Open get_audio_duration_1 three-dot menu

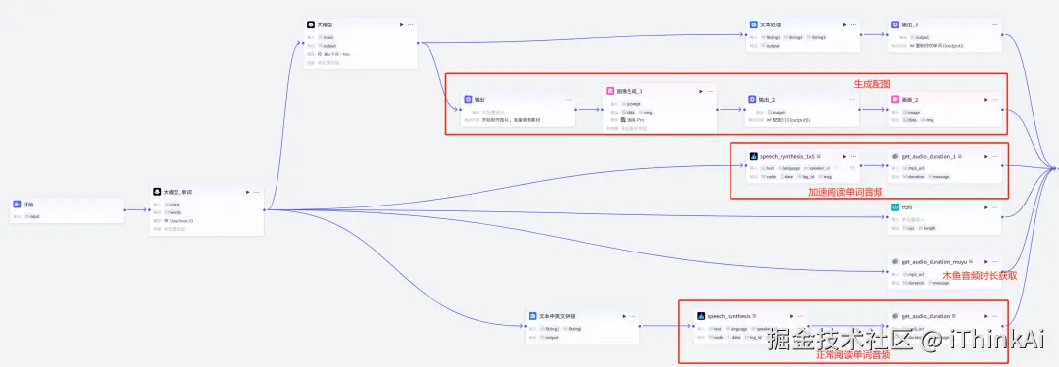click(x=995, y=156)
